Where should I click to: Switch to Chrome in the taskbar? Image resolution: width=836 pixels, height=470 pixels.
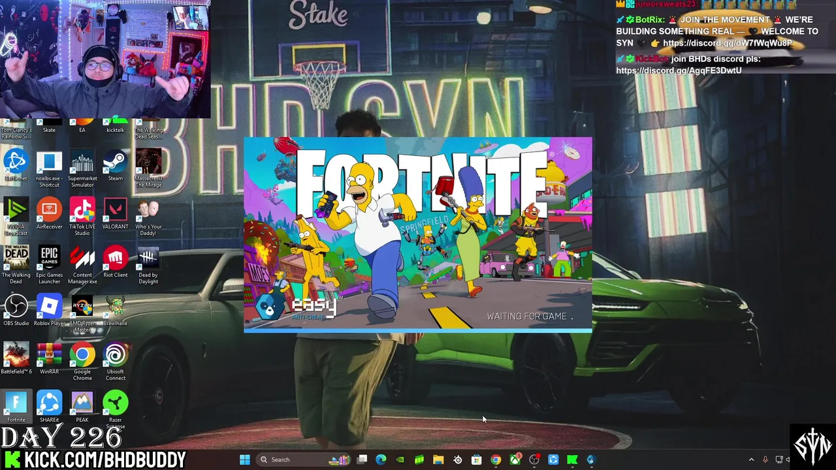tap(496, 460)
